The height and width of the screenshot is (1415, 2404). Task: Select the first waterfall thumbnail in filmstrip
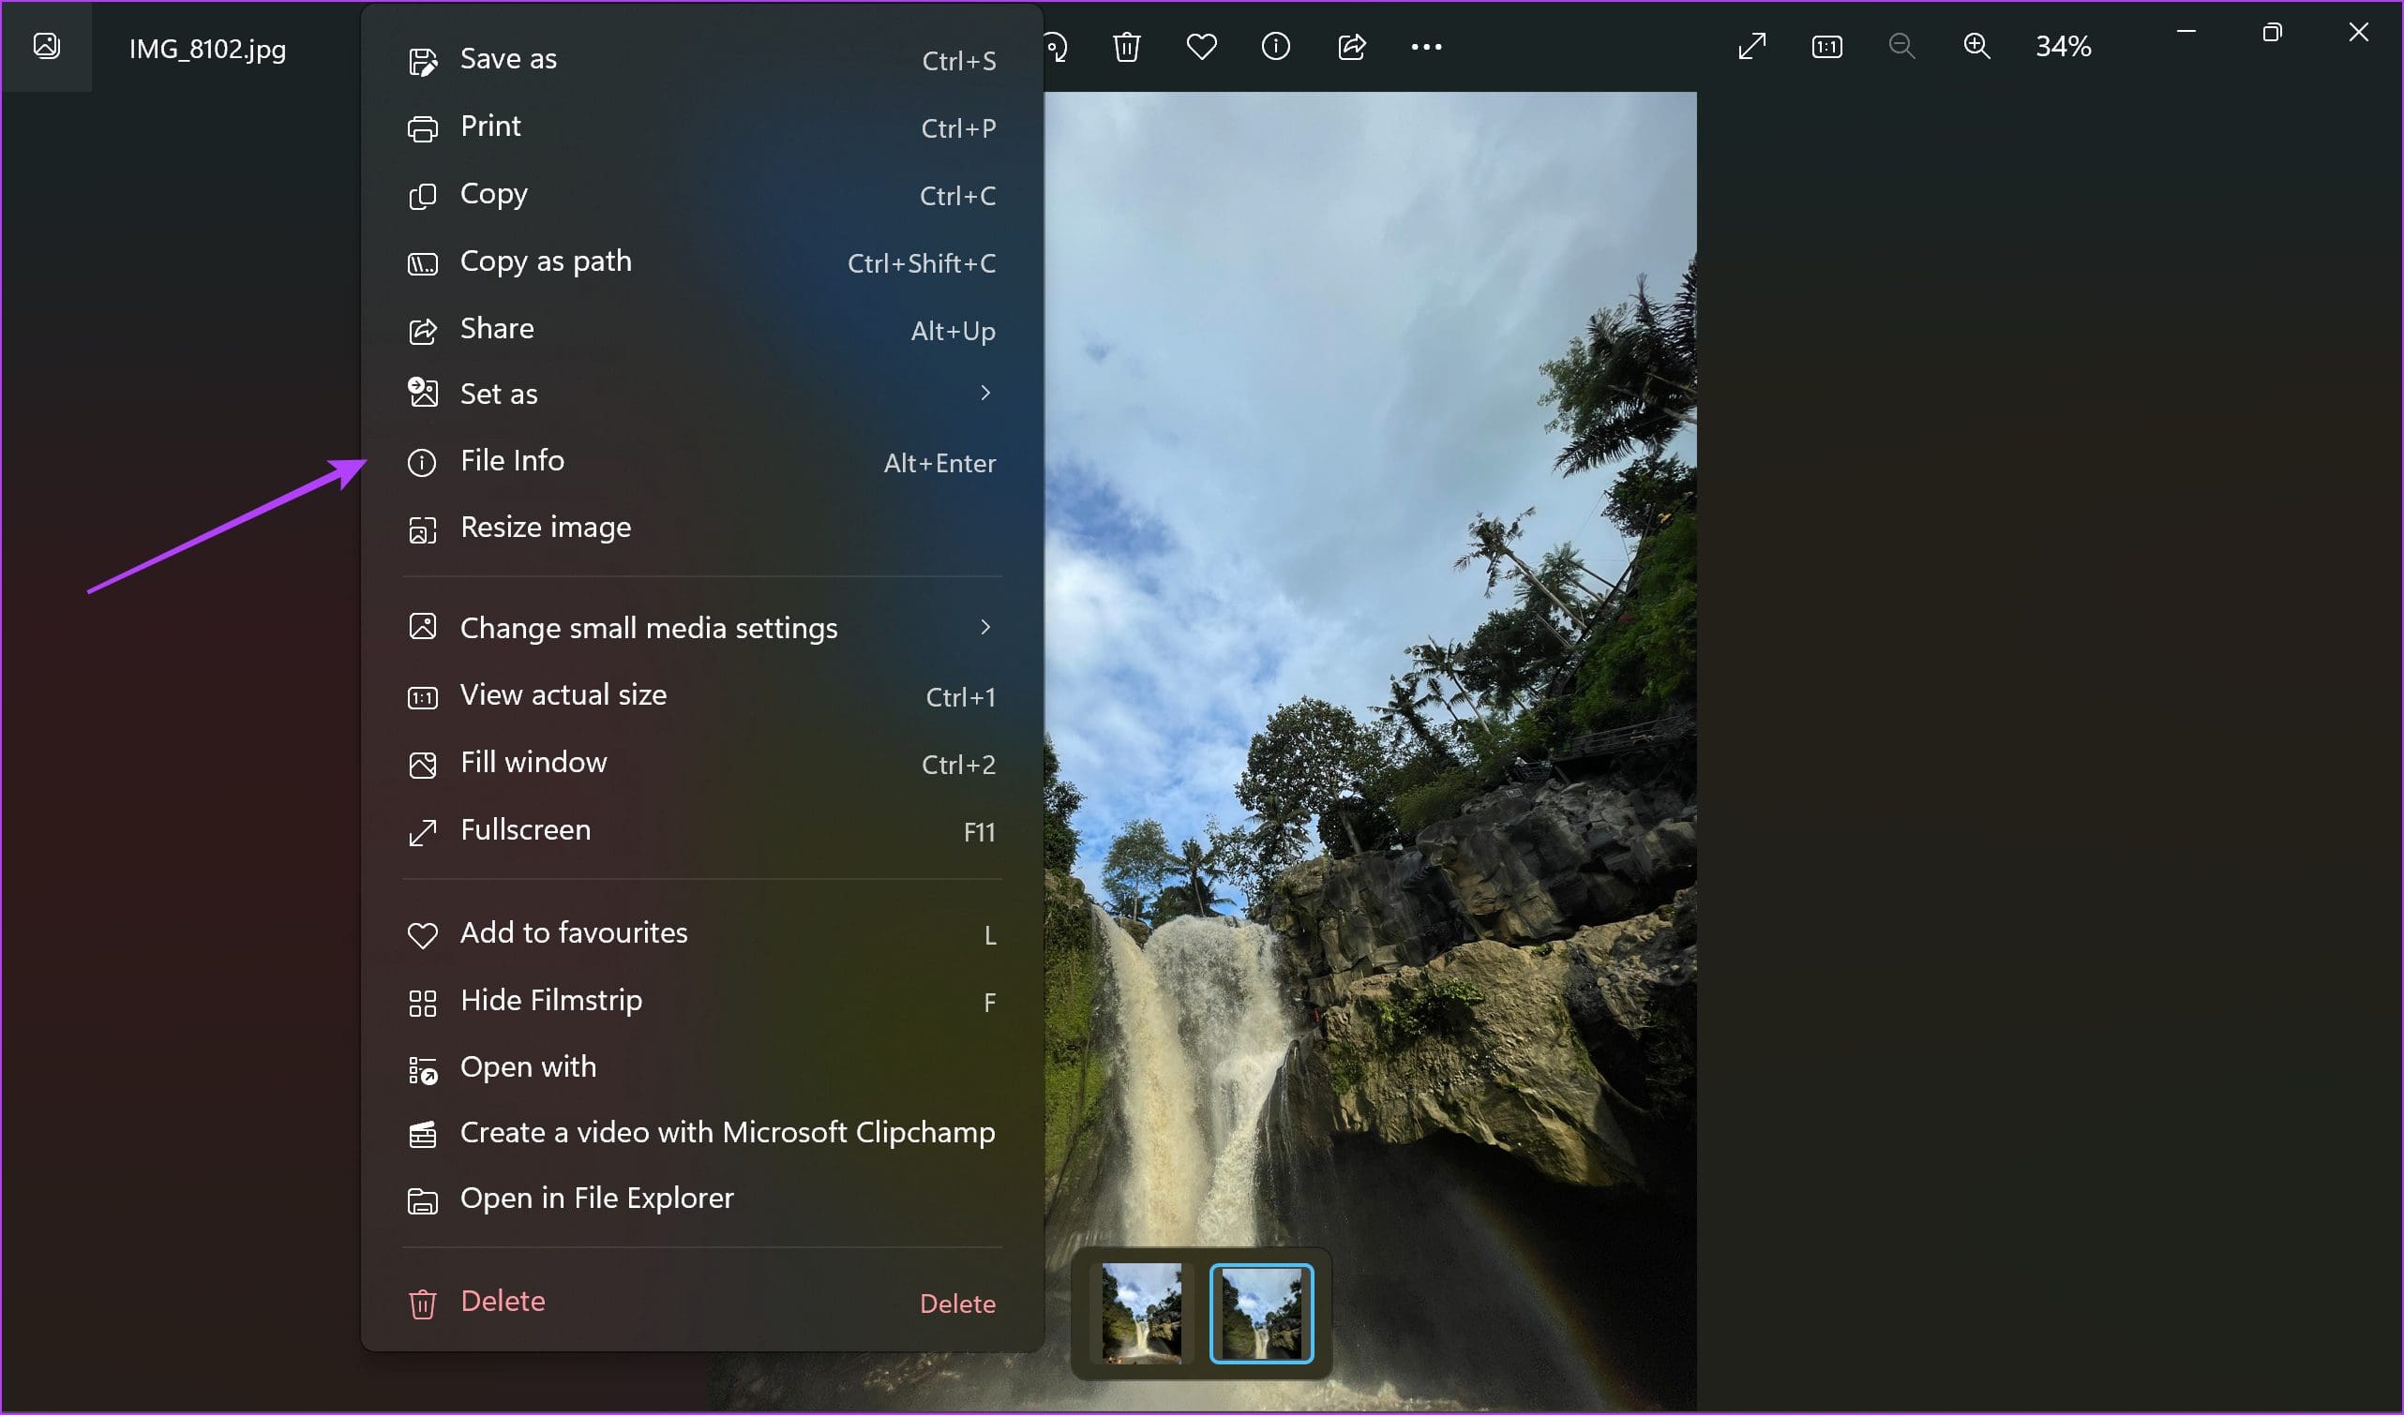(x=1141, y=1313)
